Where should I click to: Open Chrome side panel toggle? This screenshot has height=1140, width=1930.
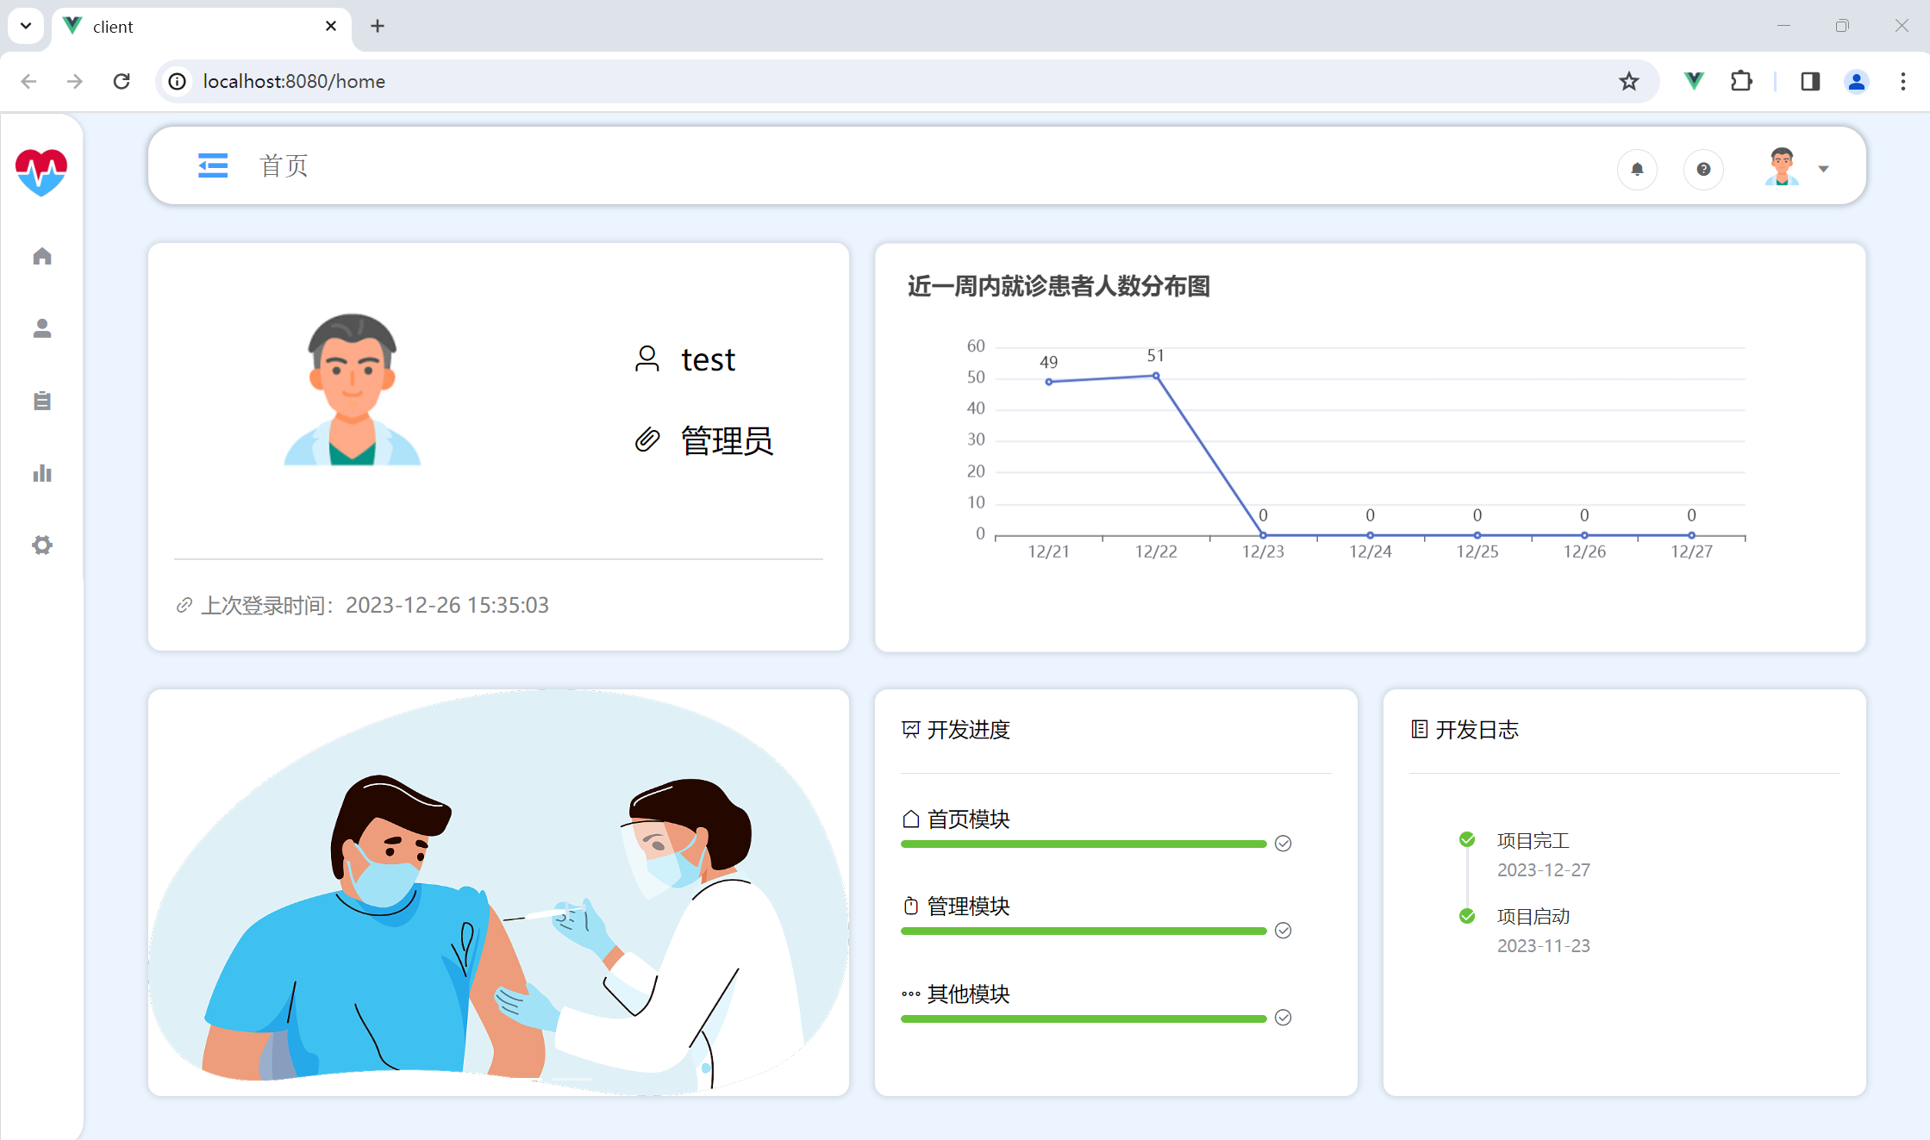[x=1809, y=81]
